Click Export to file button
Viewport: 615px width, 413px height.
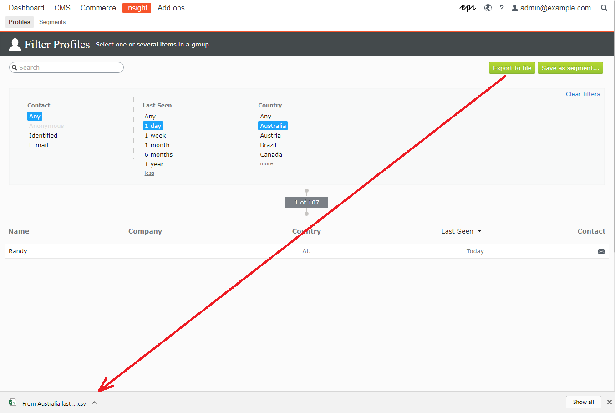pyautogui.click(x=512, y=68)
